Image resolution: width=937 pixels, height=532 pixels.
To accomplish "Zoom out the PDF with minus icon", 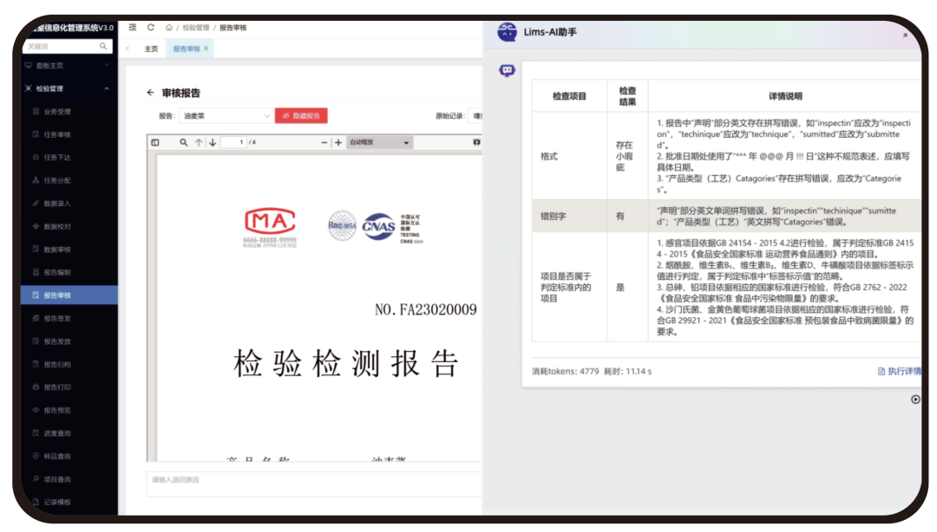I will pos(325,142).
